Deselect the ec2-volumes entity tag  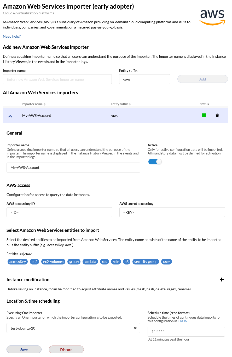coord(53,262)
